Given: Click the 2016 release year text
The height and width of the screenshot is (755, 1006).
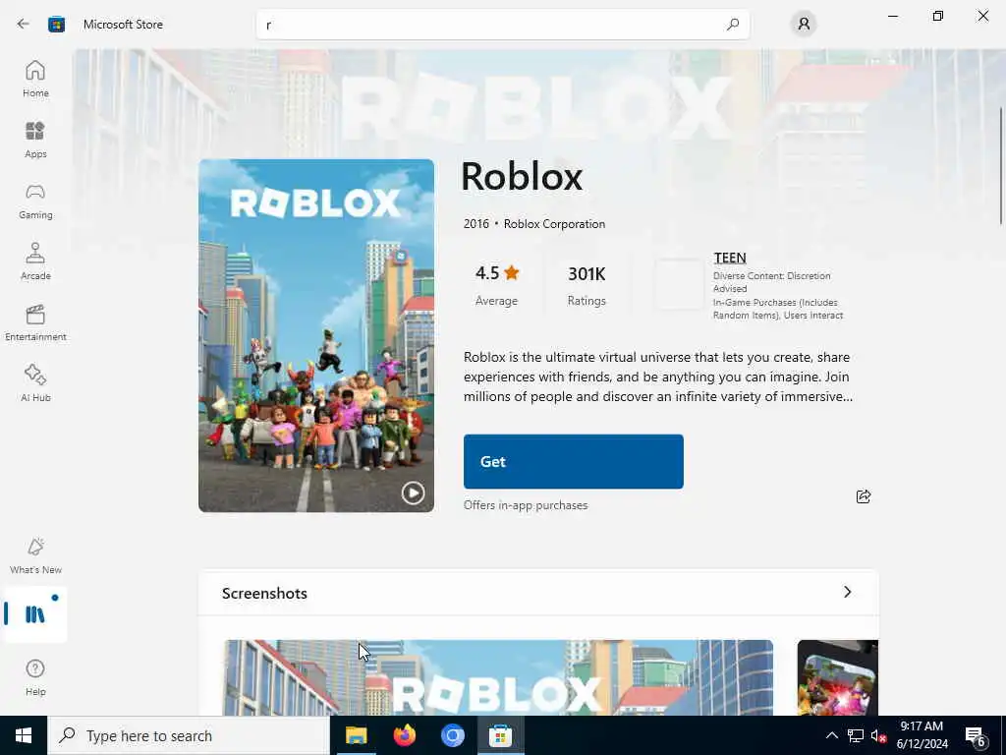Looking at the screenshot, I should click(x=476, y=224).
